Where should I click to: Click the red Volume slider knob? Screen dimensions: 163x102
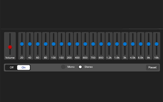[x=10, y=47]
